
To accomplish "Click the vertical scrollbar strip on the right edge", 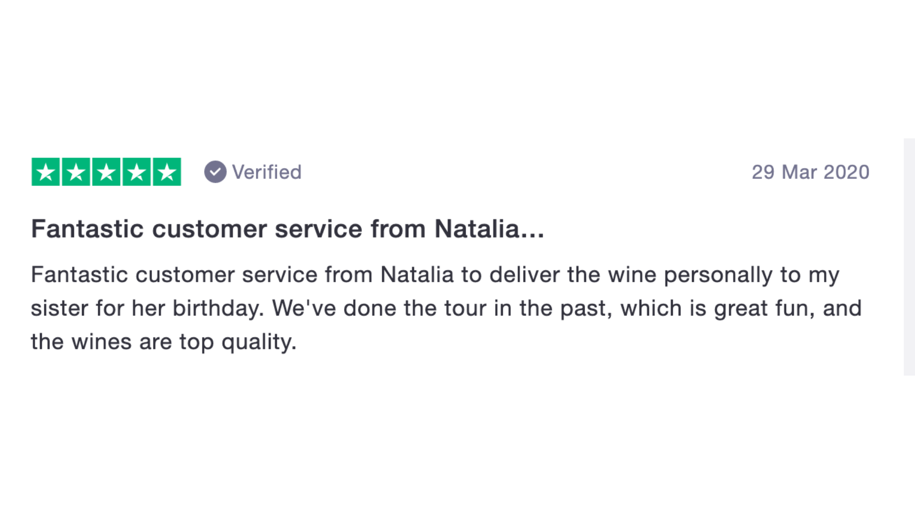I will (x=909, y=257).
